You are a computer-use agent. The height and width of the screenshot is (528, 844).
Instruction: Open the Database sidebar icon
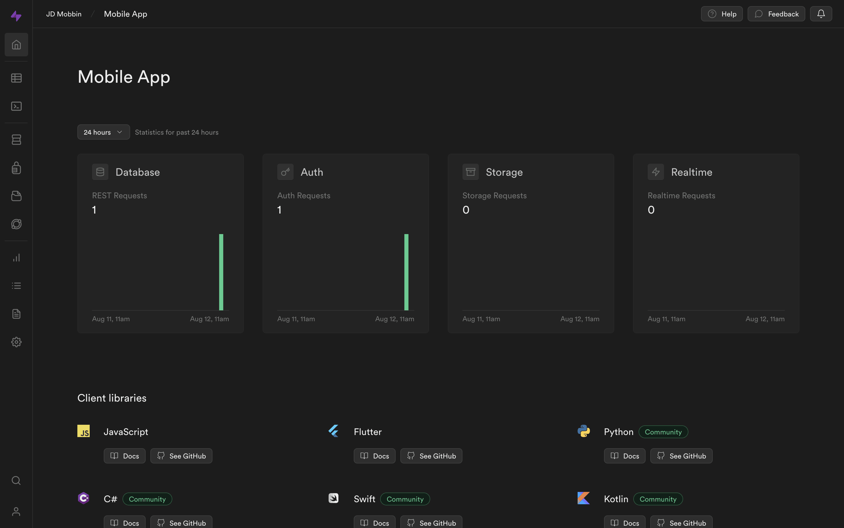(16, 140)
